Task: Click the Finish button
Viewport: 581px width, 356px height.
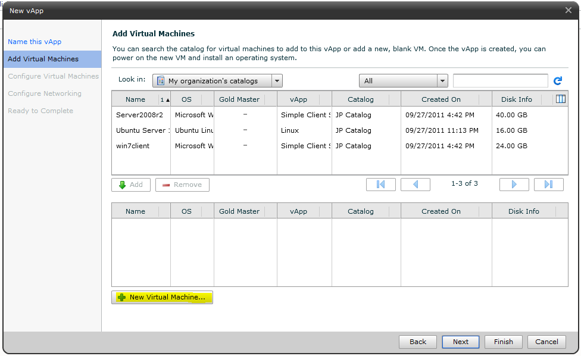Action: click(x=504, y=342)
